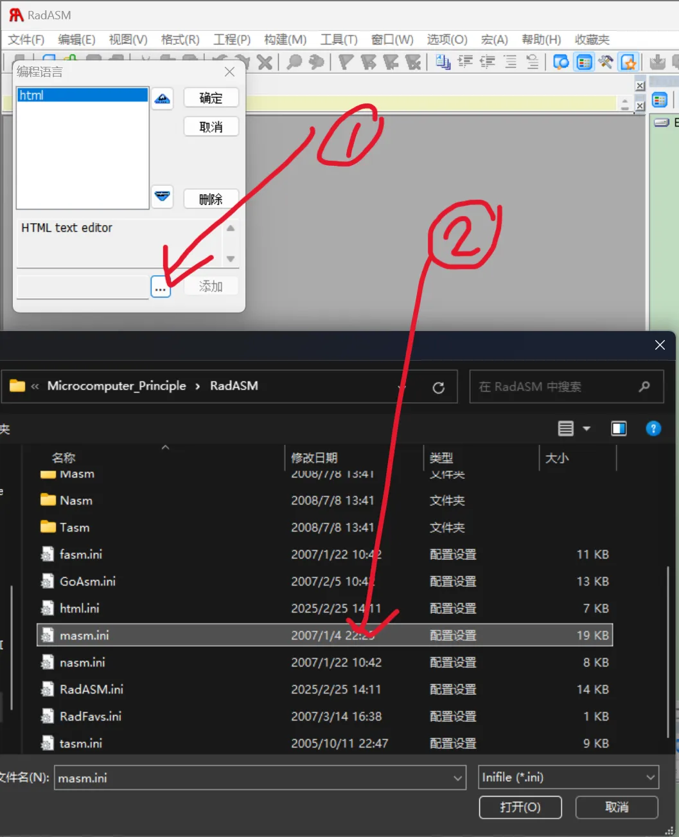Click the blue window toolbar icon after Uncomment
The height and width of the screenshot is (837, 679).
click(x=561, y=62)
